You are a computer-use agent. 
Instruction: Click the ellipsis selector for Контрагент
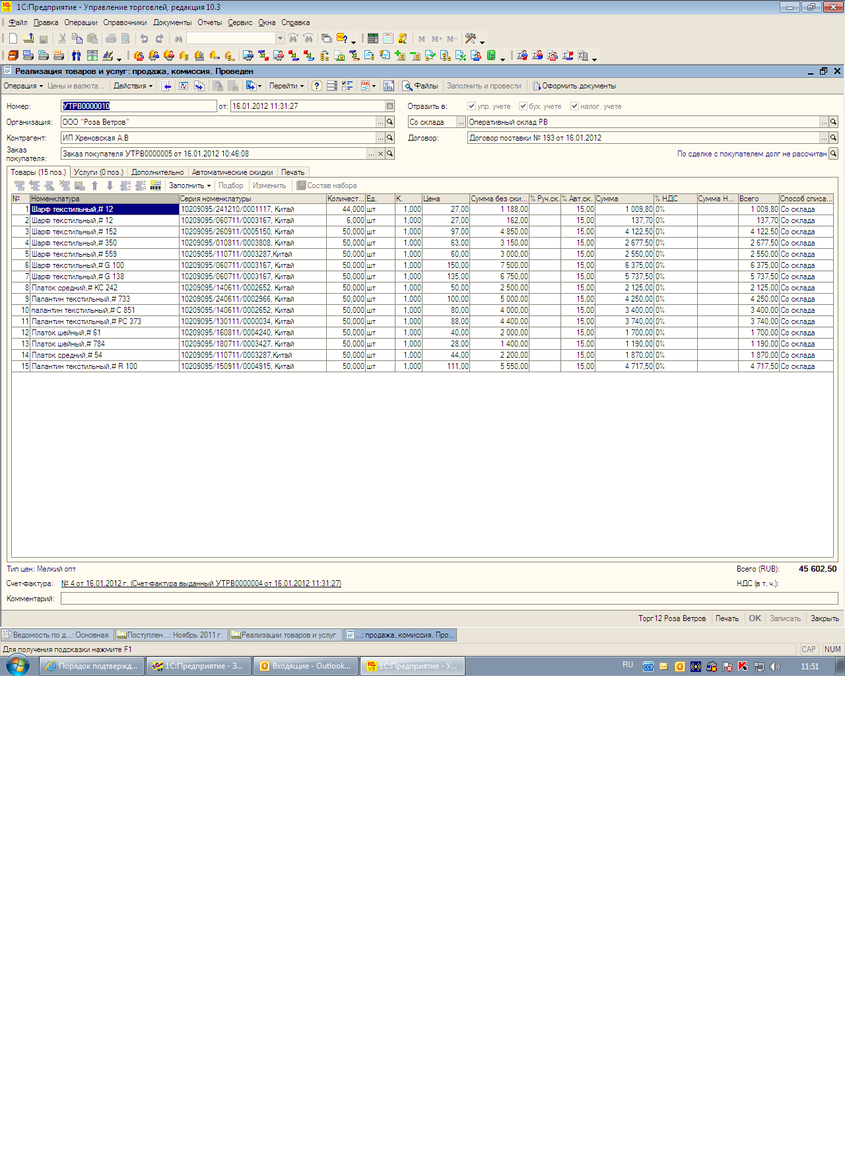[x=380, y=138]
